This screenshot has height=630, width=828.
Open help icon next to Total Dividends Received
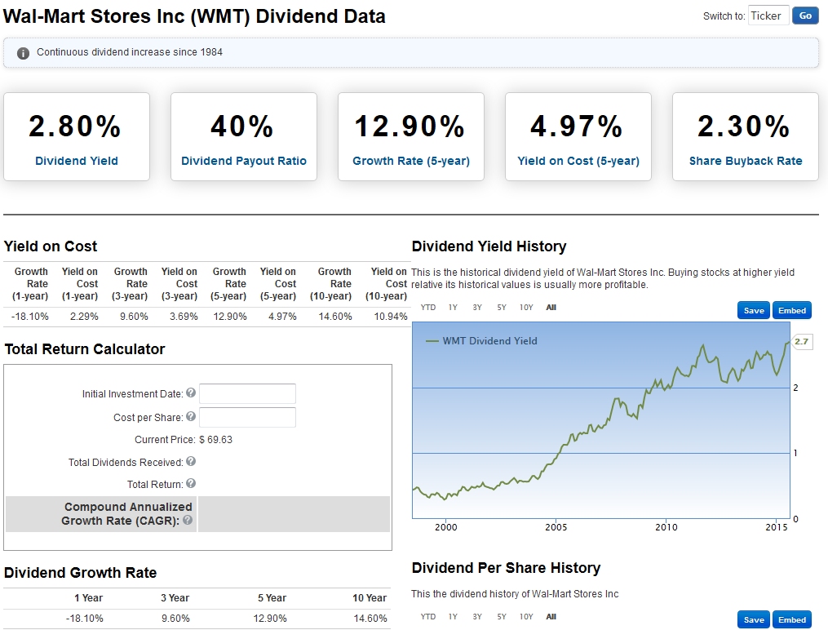click(191, 462)
